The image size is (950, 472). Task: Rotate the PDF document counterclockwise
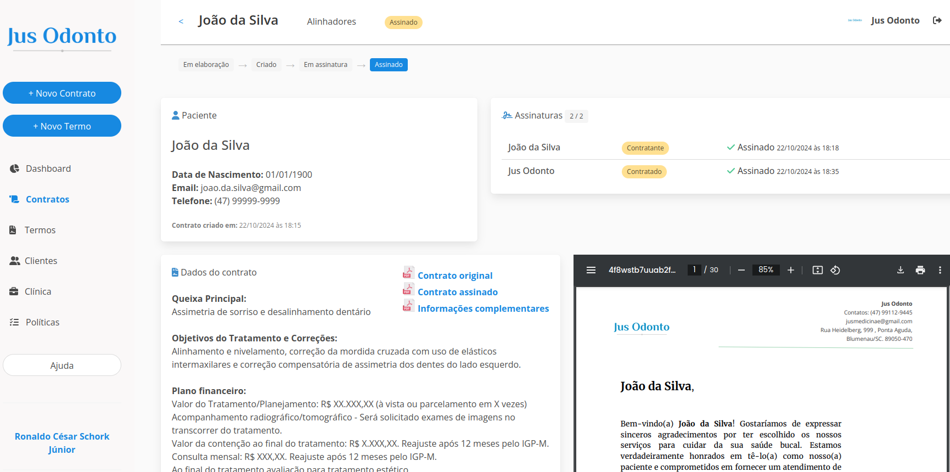tap(835, 270)
